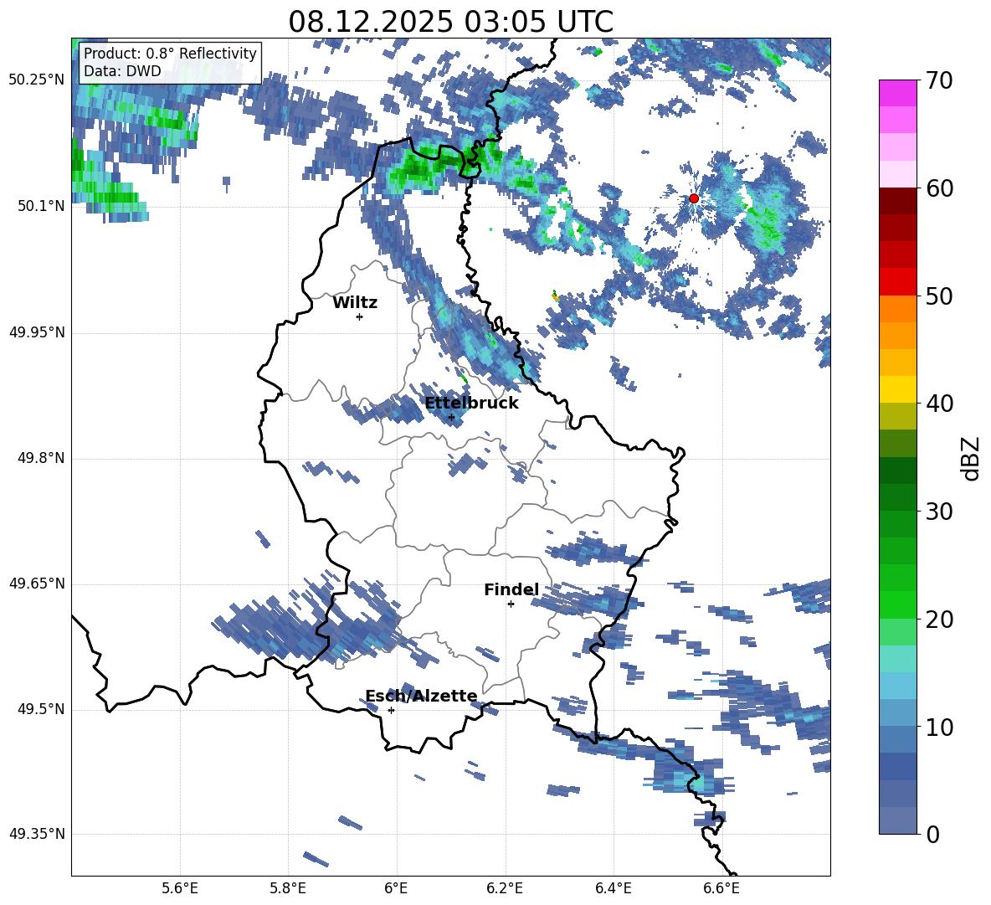Click the 6.4°E longitude label
The height and width of the screenshot is (905, 991).
613,888
